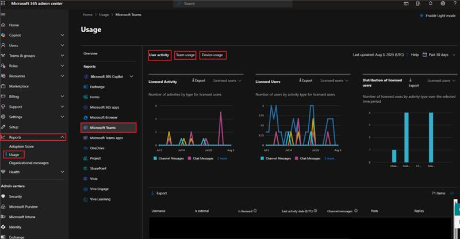460x239 pixels.
Task: Click the Microsoft Teams apps report icon
Action: coord(86,138)
